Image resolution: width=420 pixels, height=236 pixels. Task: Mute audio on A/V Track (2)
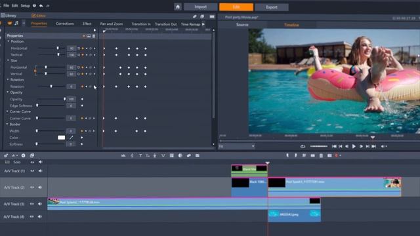40,187
